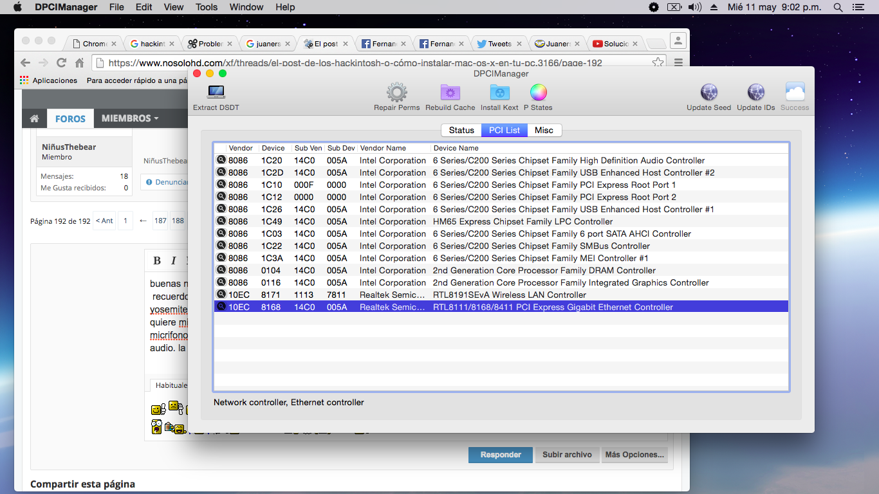
Task: Click the lookup icon for HM65 Express LPC Controller
Action: pos(221,221)
